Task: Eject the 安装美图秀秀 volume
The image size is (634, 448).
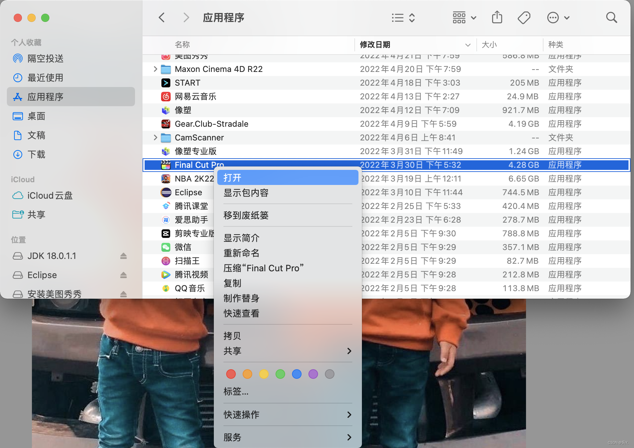Action: pyautogui.click(x=123, y=294)
